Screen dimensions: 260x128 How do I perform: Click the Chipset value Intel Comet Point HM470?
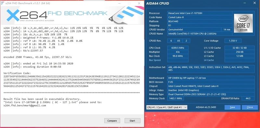tap(211, 86)
